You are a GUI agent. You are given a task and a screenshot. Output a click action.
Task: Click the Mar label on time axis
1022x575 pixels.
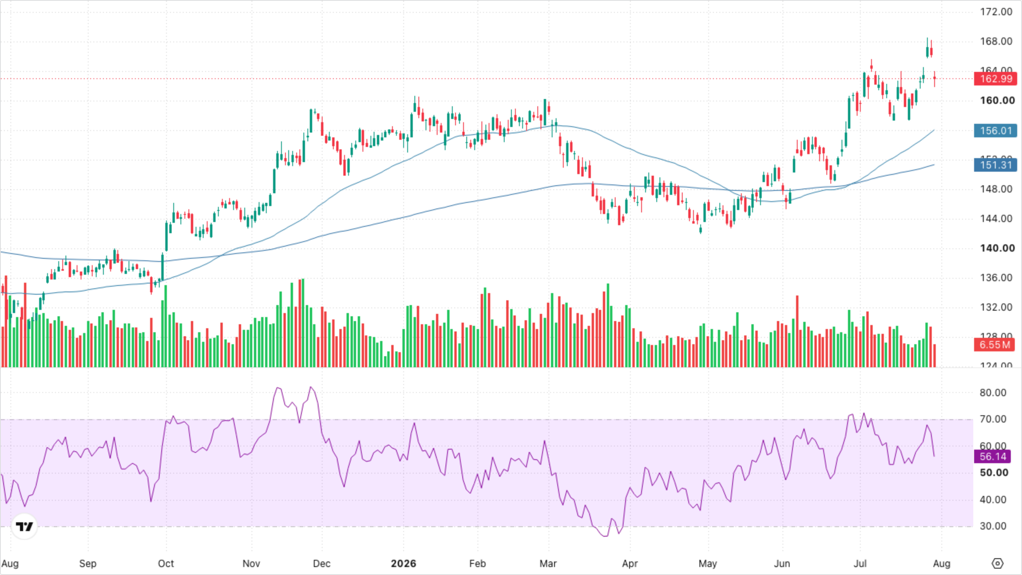click(548, 563)
